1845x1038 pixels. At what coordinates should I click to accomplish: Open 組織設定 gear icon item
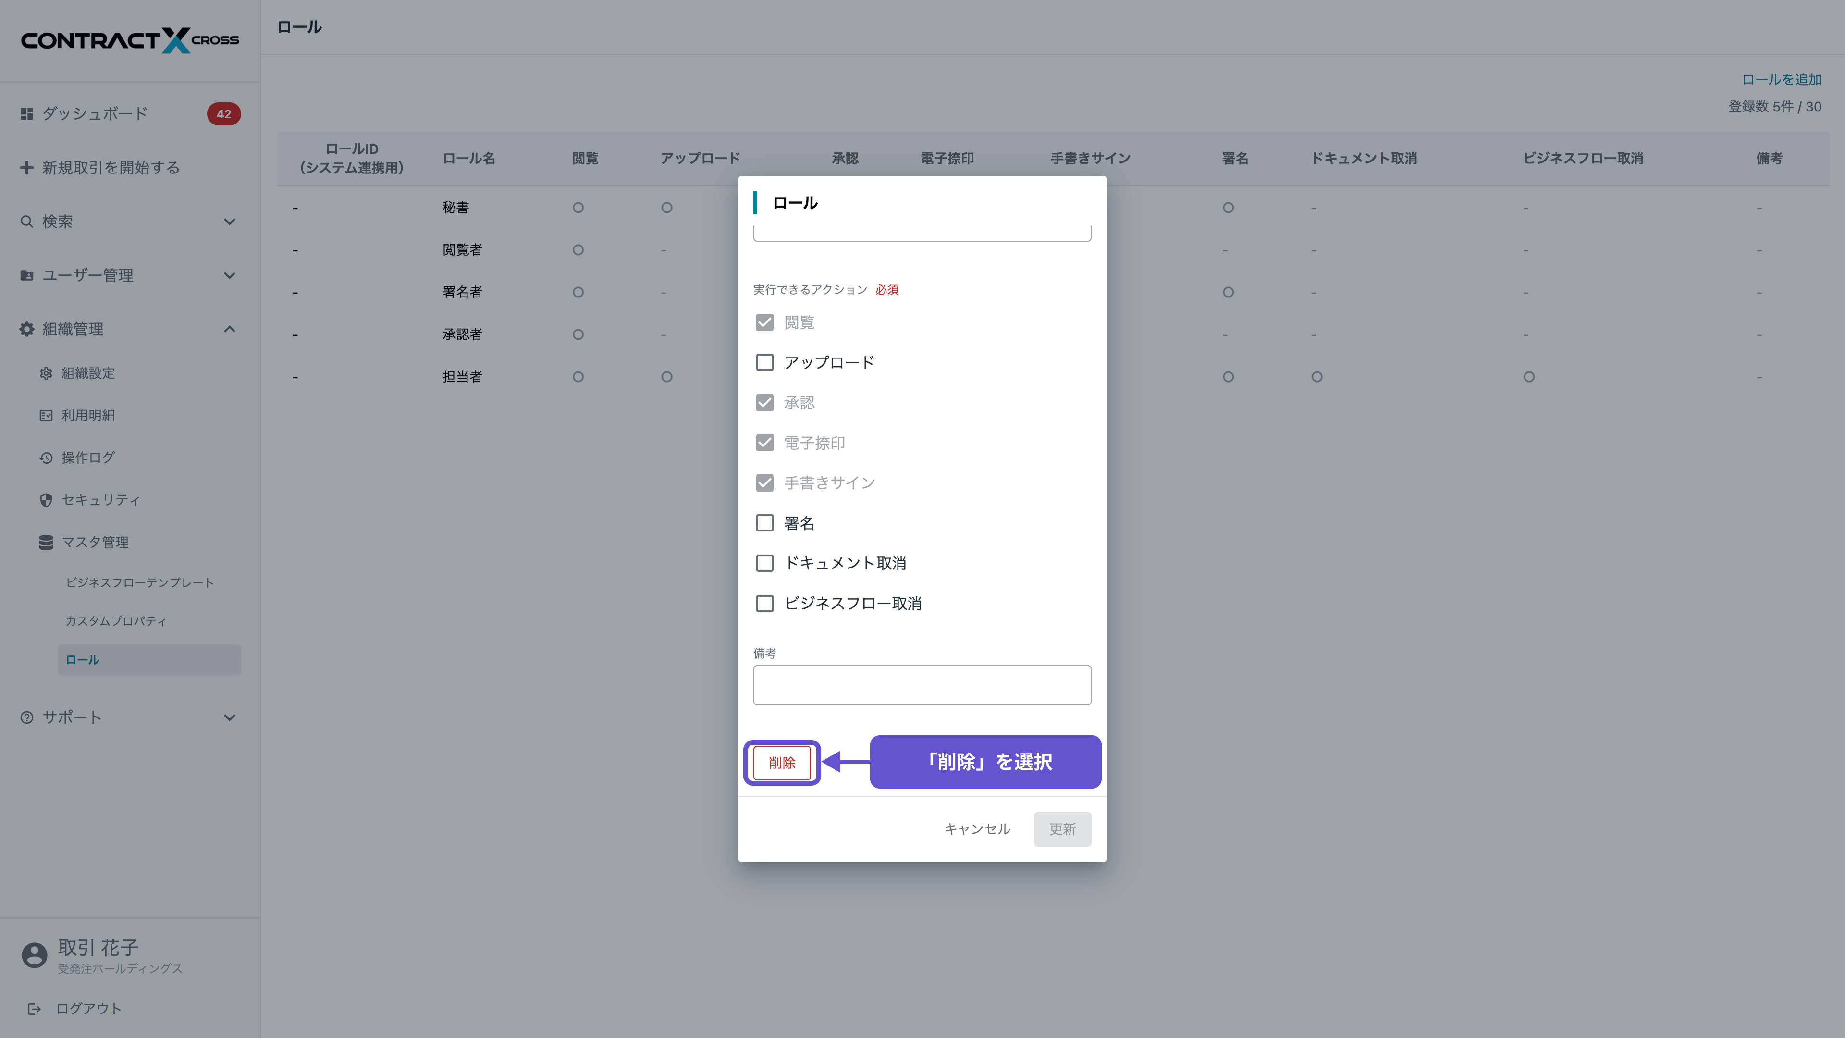[46, 373]
